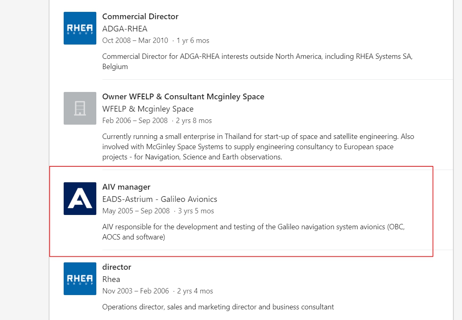This screenshot has width=462, height=320.
Task: Select the Rhea company name
Action: click(x=111, y=279)
